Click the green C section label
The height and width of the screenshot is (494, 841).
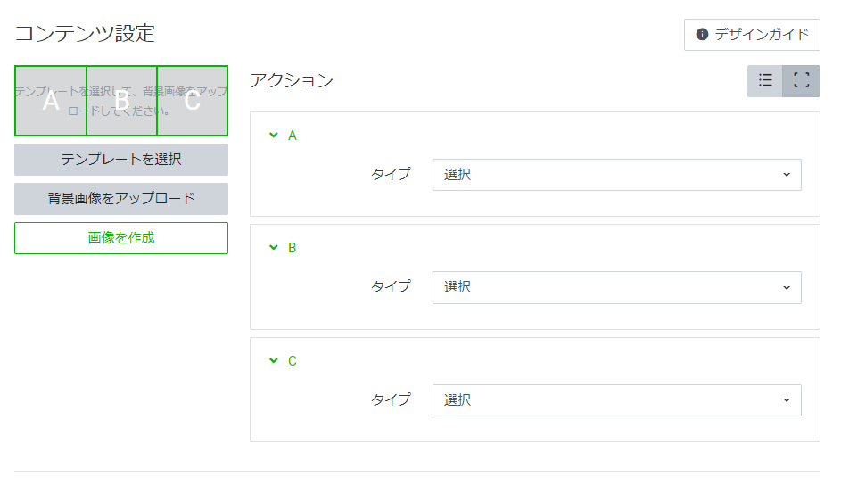point(293,361)
